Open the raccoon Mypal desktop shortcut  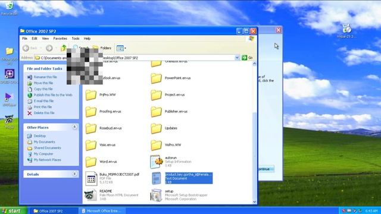click(10, 122)
